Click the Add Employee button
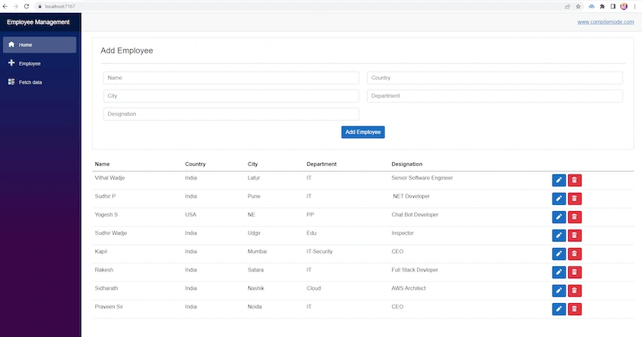 click(x=363, y=132)
